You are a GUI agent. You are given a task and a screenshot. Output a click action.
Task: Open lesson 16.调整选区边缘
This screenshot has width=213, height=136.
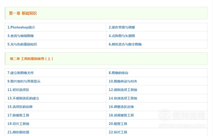(121, 107)
